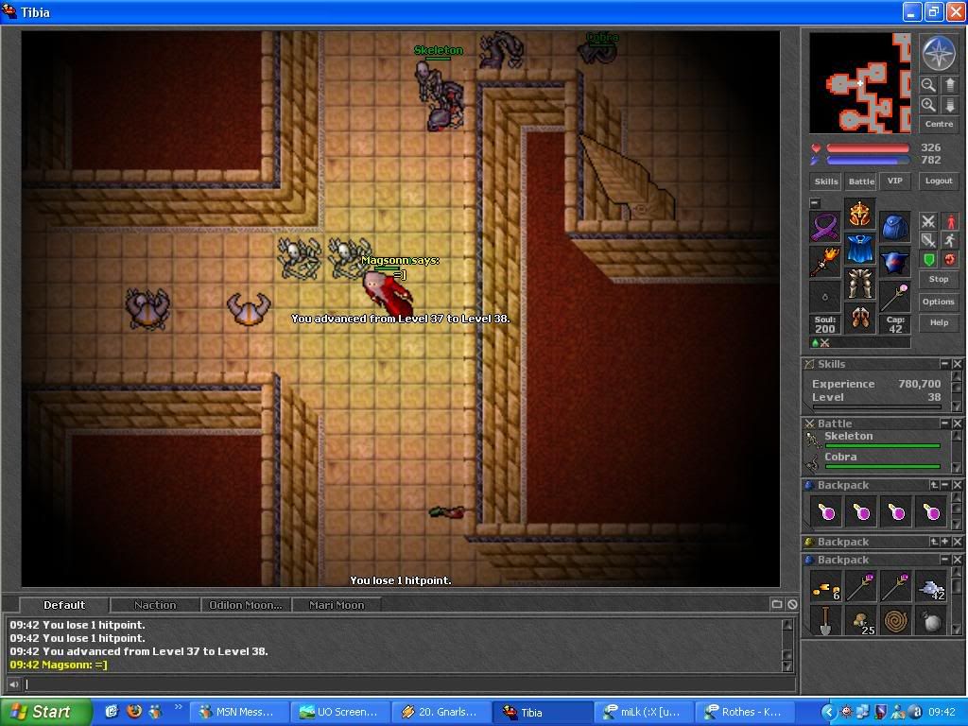Image resolution: width=968 pixels, height=726 pixels.
Task: Select first mana potion in Backpack
Action: (x=826, y=511)
